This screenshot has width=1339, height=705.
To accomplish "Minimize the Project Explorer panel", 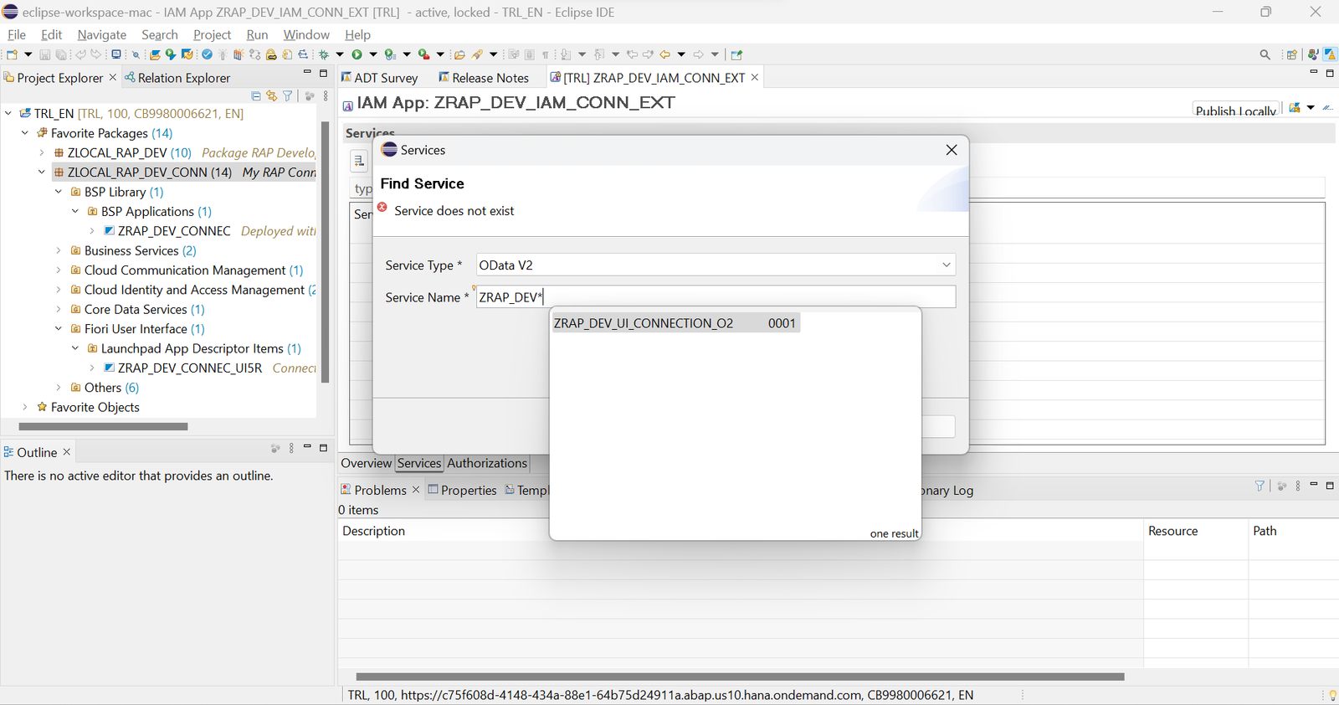I will (x=307, y=74).
